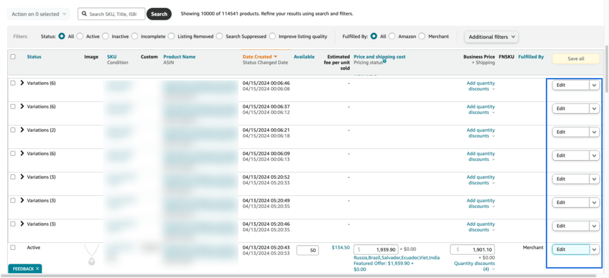Click the Save all button
This screenshot has width=609, height=278.
pos(576,59)
